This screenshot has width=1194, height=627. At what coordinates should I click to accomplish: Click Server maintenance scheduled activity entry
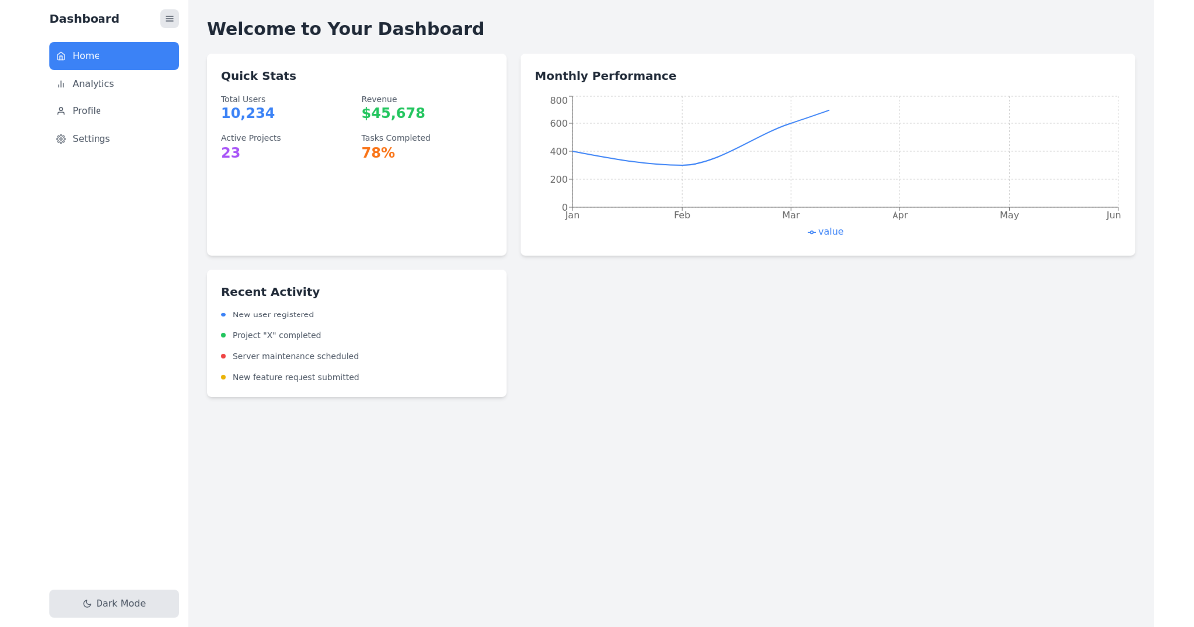296,356
